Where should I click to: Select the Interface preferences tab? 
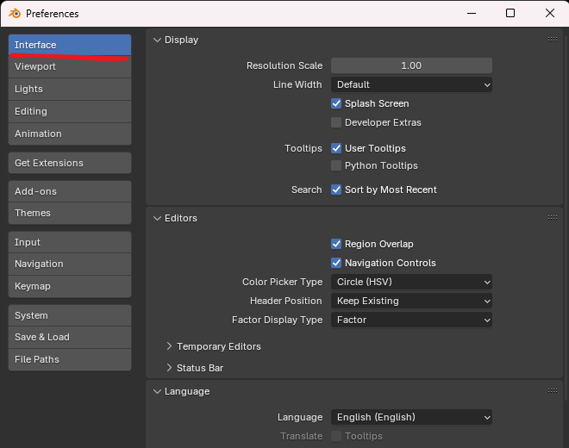point(70,45)
